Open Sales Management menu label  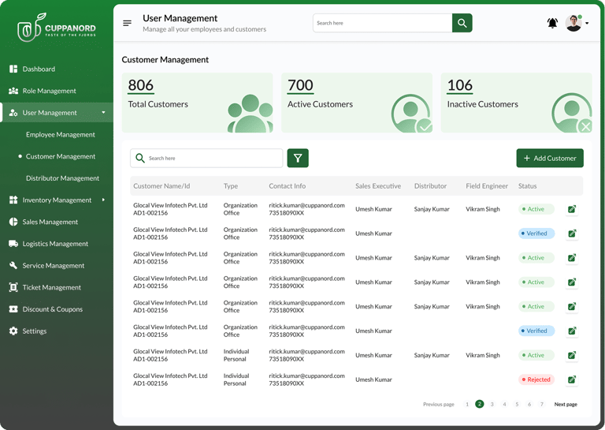pos(50,222)
